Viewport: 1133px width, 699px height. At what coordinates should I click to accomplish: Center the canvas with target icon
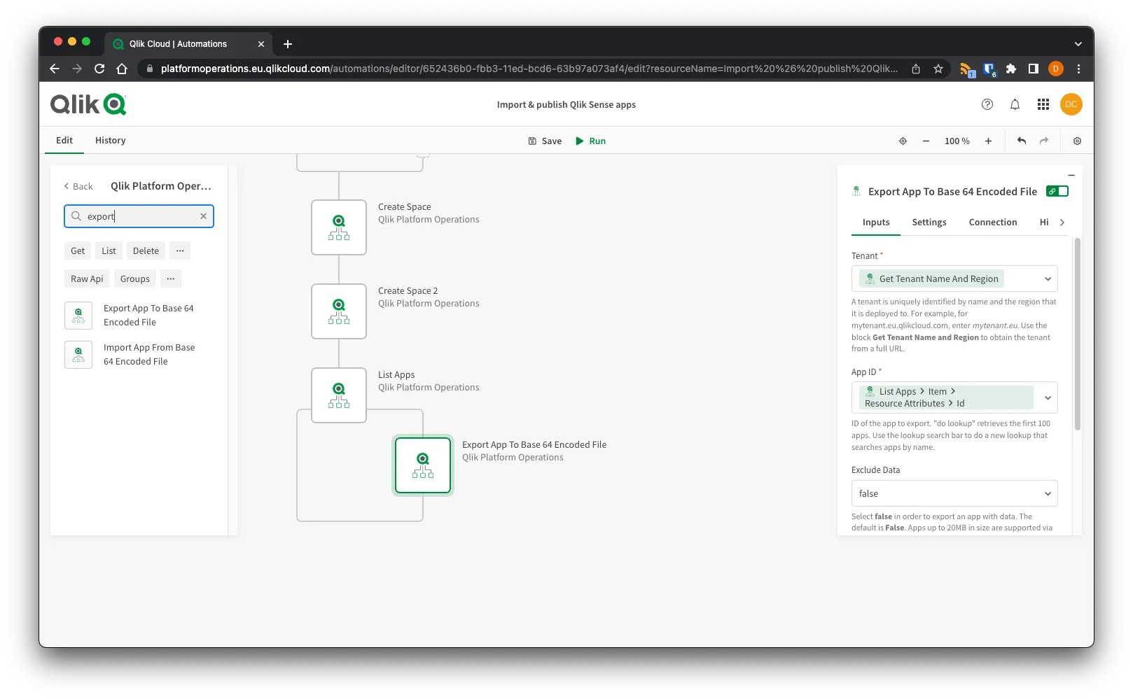[903, 141]
